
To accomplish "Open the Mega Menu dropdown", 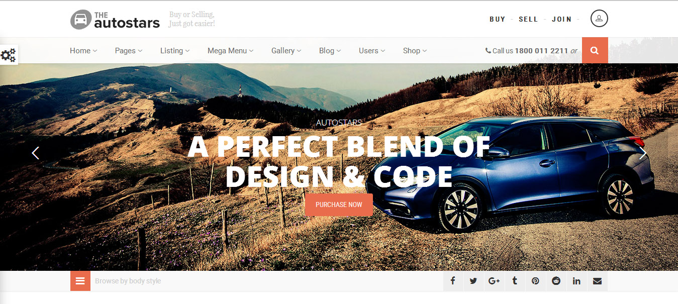I will pos(231,50).
